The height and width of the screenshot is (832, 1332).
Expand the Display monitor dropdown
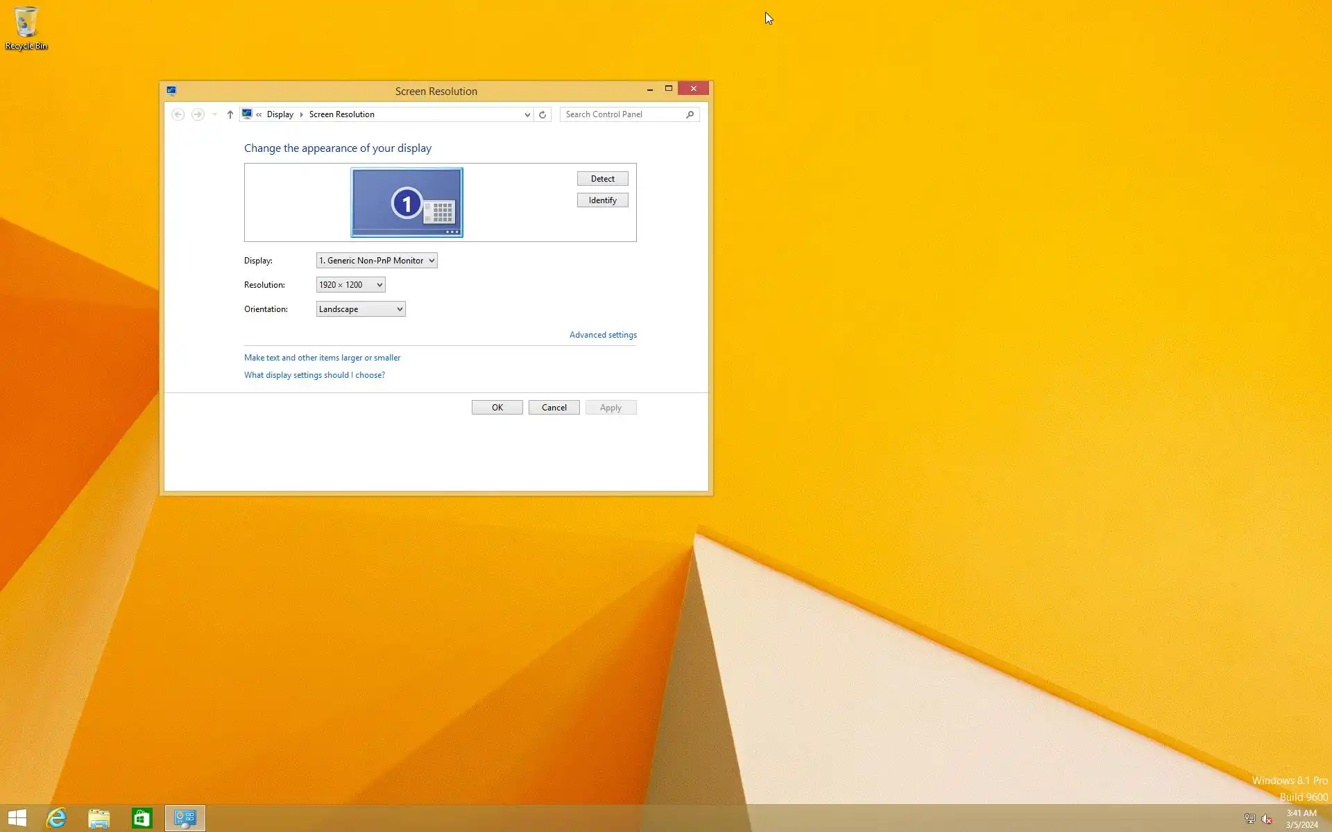[x=377, y=261]
